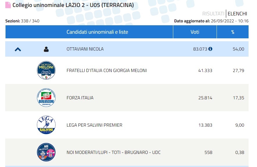Screen dimensions: 257x167
Task: Click the Sezioni 338 / 340 counter
Action: point(22,21)
